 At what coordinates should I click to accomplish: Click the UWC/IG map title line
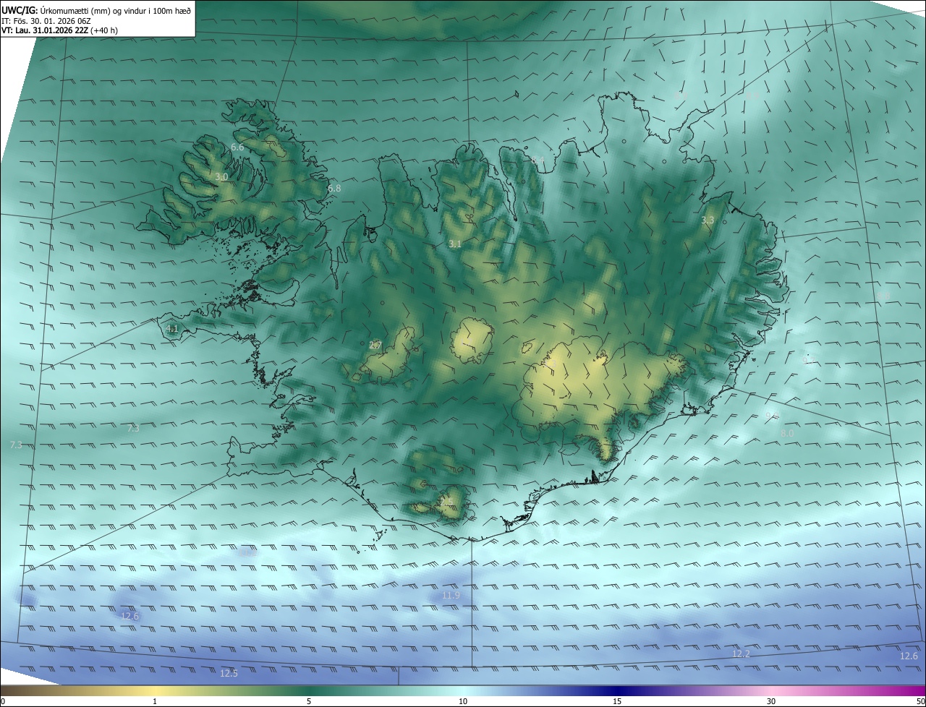point(97,10)
